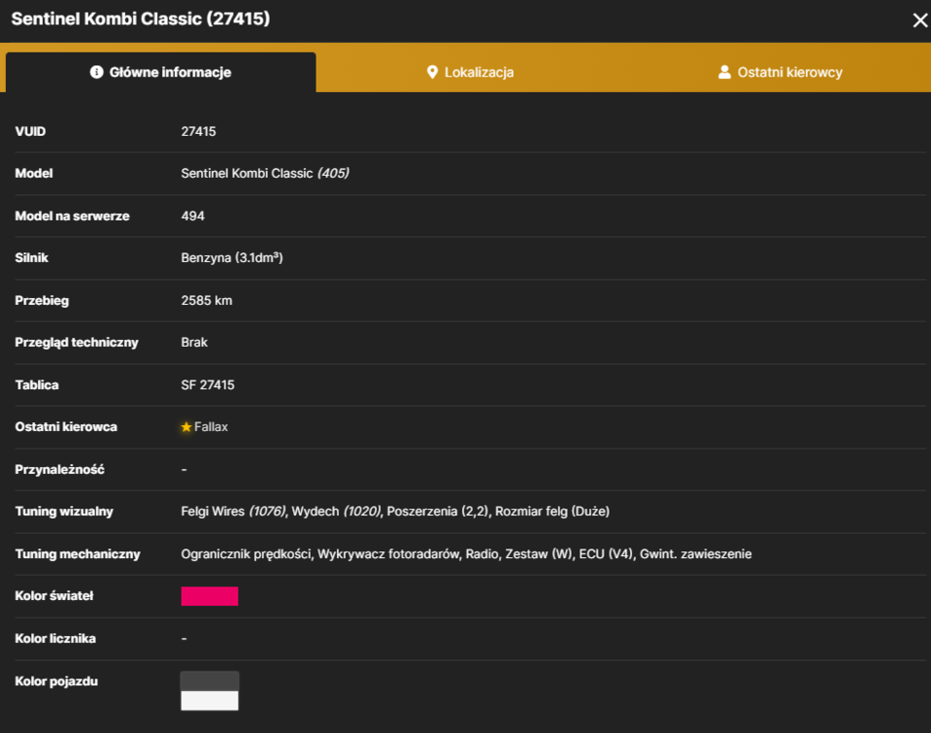Click the person icon on Ostatni kierowcy

(724, 72)
